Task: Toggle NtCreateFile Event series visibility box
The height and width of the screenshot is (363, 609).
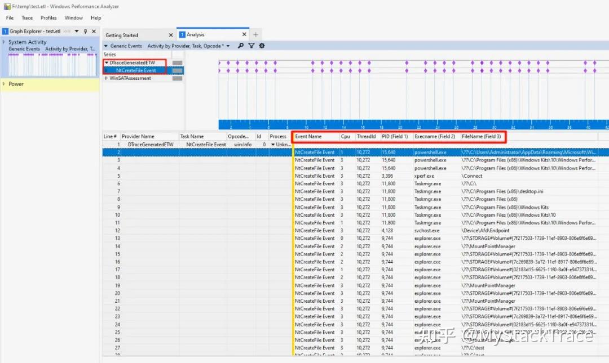Action: coord(178,70)
